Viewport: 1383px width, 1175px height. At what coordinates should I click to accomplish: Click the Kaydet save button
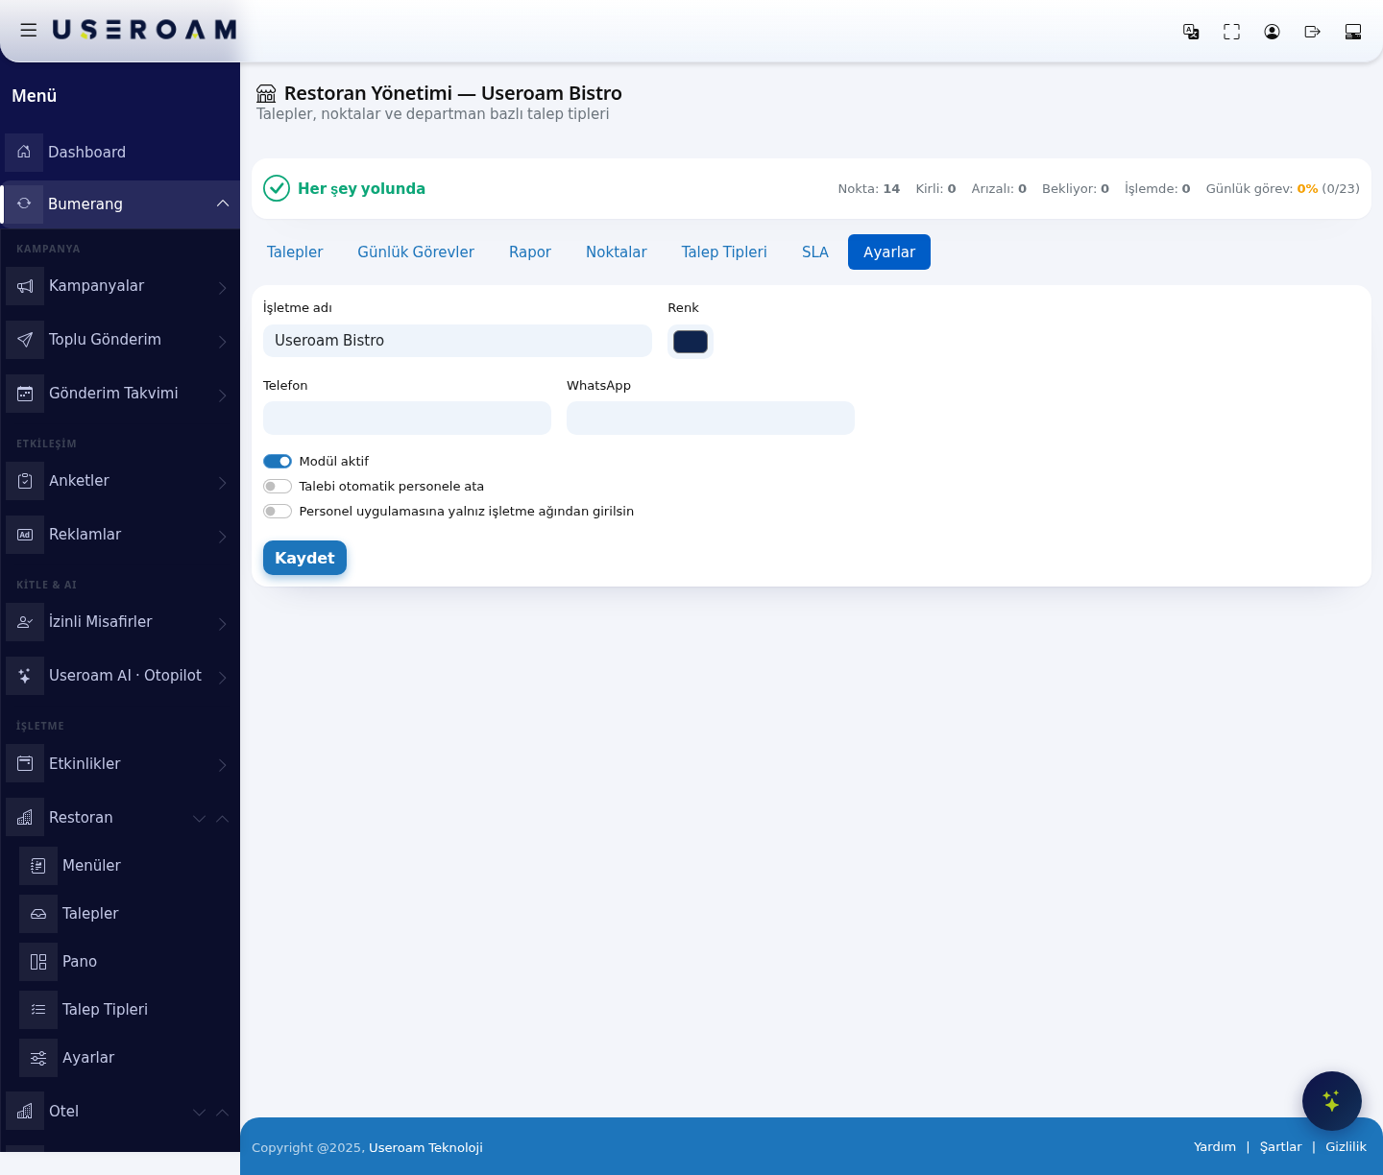[304, 558]
